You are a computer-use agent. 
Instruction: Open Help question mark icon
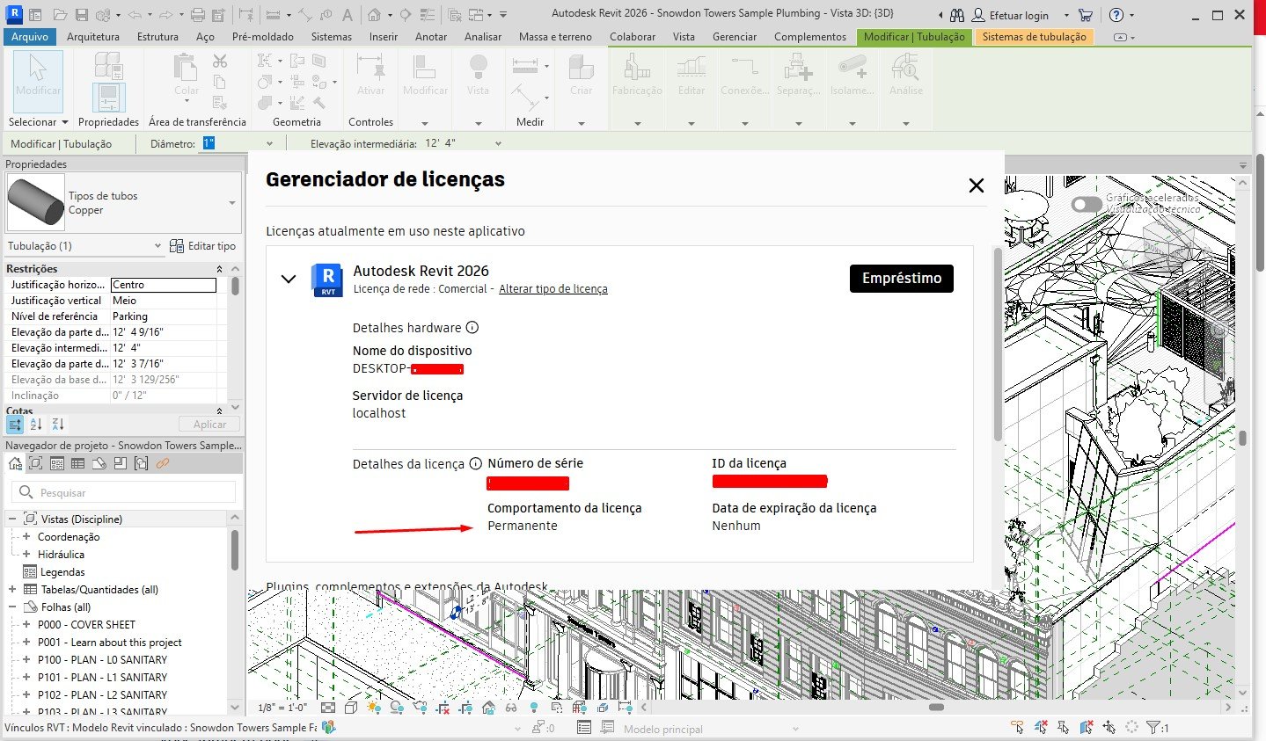coord(1116,15)
